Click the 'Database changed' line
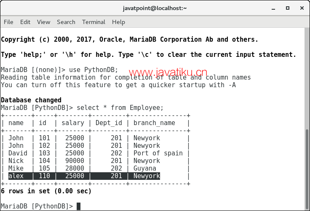 point(31,100)
